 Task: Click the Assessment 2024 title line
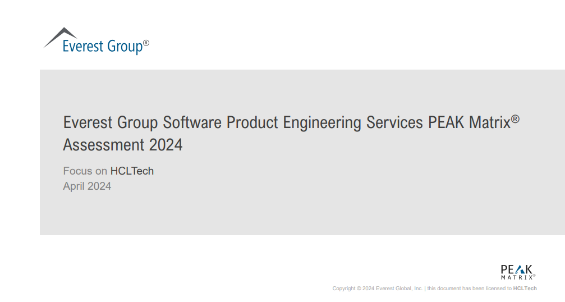pos(123,145)
